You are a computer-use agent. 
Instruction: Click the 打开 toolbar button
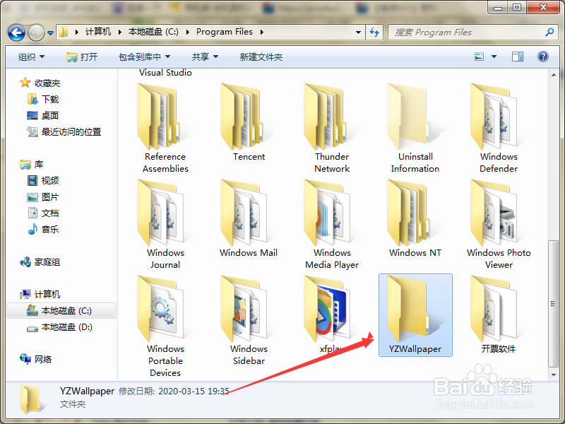(82, 57)
